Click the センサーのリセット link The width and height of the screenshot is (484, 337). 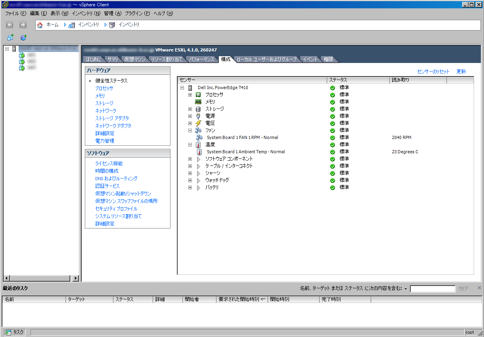click(433, 72)
